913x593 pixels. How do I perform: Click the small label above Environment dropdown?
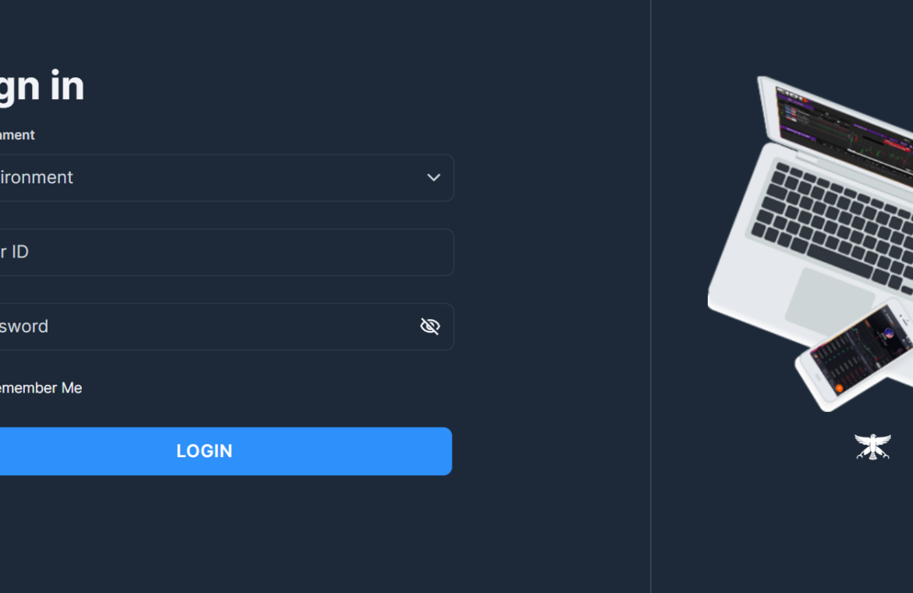pos(17,135)
